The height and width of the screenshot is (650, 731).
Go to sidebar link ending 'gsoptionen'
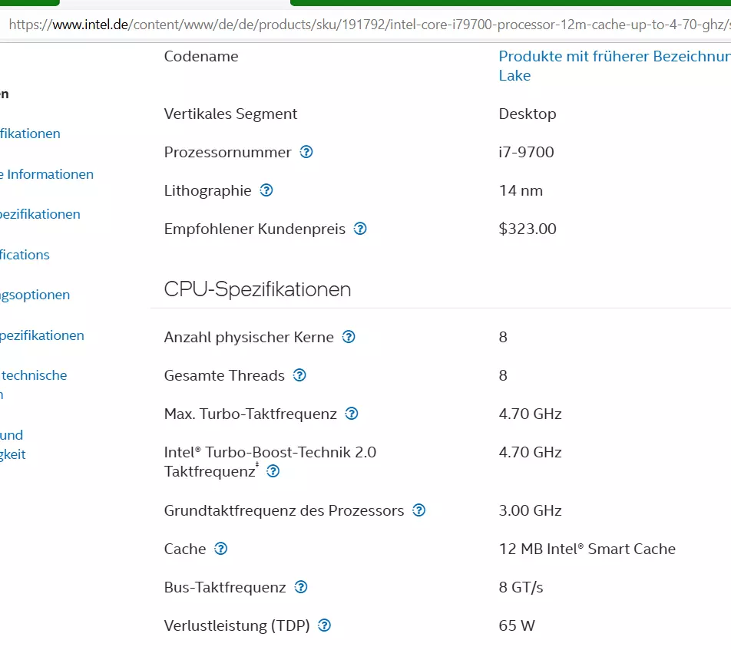click(35, 295)
